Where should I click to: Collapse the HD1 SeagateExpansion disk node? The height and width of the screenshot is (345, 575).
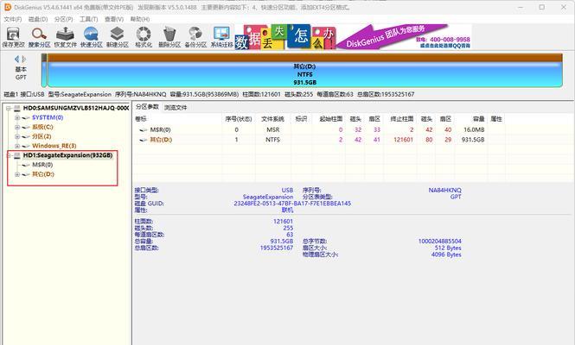8,155
